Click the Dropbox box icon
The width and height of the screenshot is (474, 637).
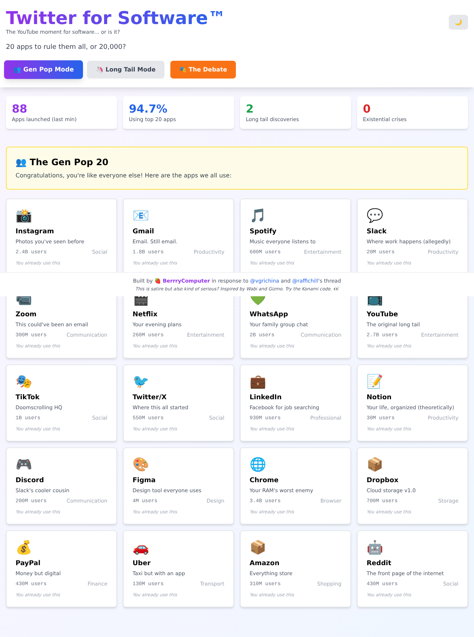point(375,464)
